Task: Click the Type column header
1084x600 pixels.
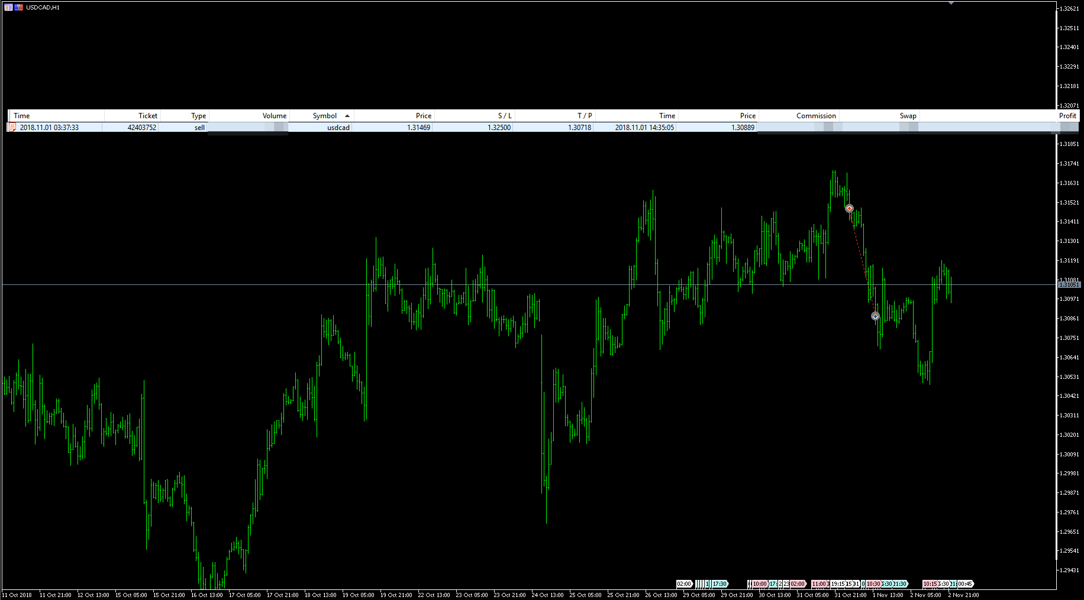Action: 185,116
